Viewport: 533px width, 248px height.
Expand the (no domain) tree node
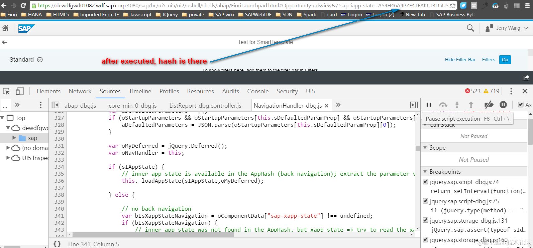[x=8, y=148]
